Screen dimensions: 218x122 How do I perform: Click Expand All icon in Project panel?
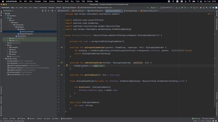46,11
